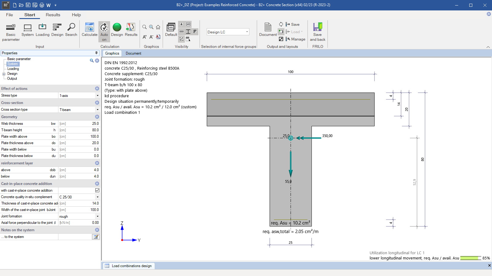Toggle the bar-chart visibility icon
Image resolution: width=492 pixels, height=276 pixels.
point(195,32)
